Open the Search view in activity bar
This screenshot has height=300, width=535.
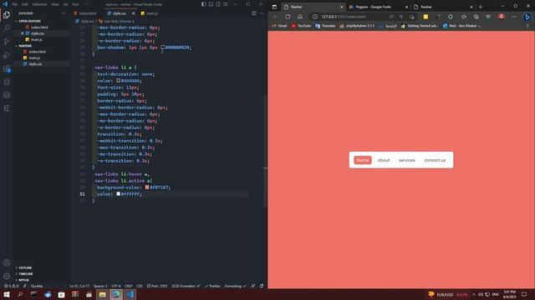click(x=7, y=28)
